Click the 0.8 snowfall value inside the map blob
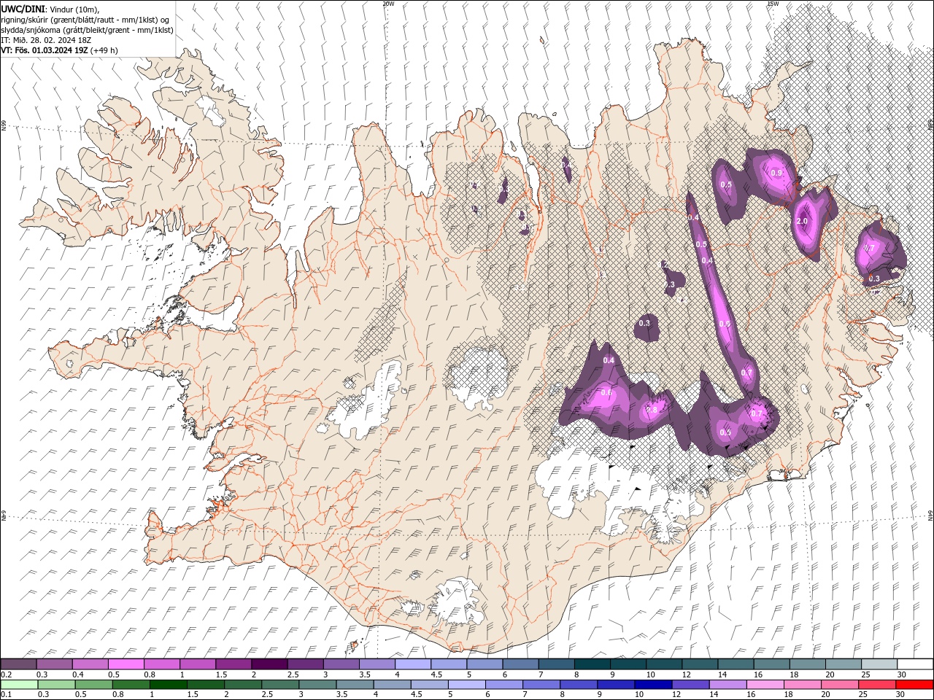Screen dimensions: 934x700 tap(652, 410)
